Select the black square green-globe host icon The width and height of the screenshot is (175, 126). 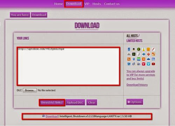tap(134, 54)
